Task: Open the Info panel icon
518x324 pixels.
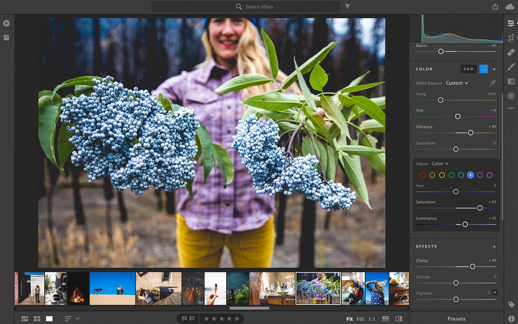Action: point(511,318)
